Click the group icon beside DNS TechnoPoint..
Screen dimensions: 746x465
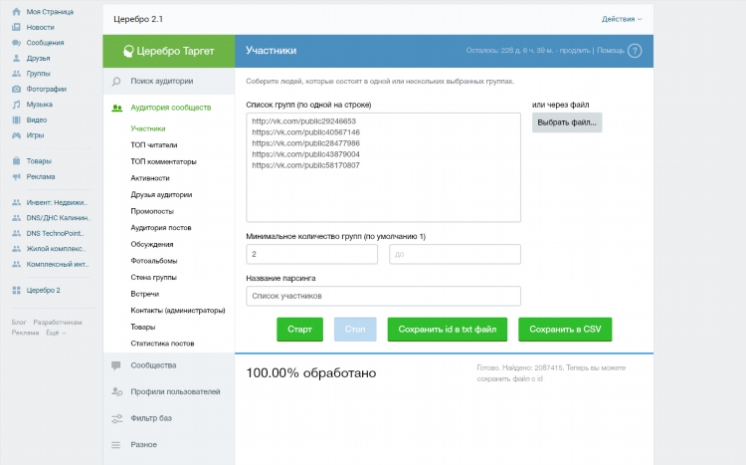pyautogui.click(x=16, y=233)
